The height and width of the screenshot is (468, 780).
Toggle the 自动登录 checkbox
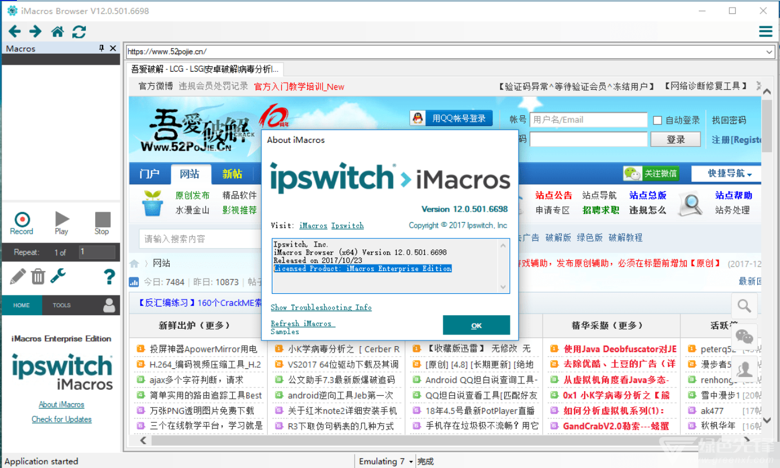(x=657, y=120)
